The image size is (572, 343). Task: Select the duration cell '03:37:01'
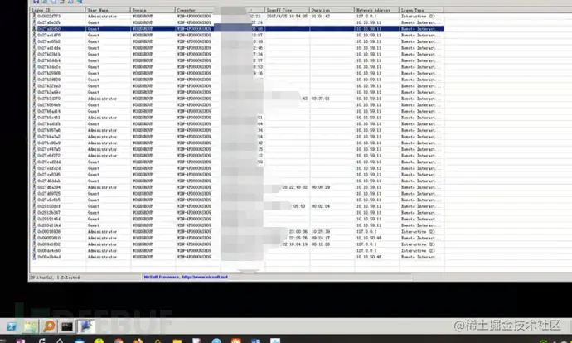pos(321,99)
